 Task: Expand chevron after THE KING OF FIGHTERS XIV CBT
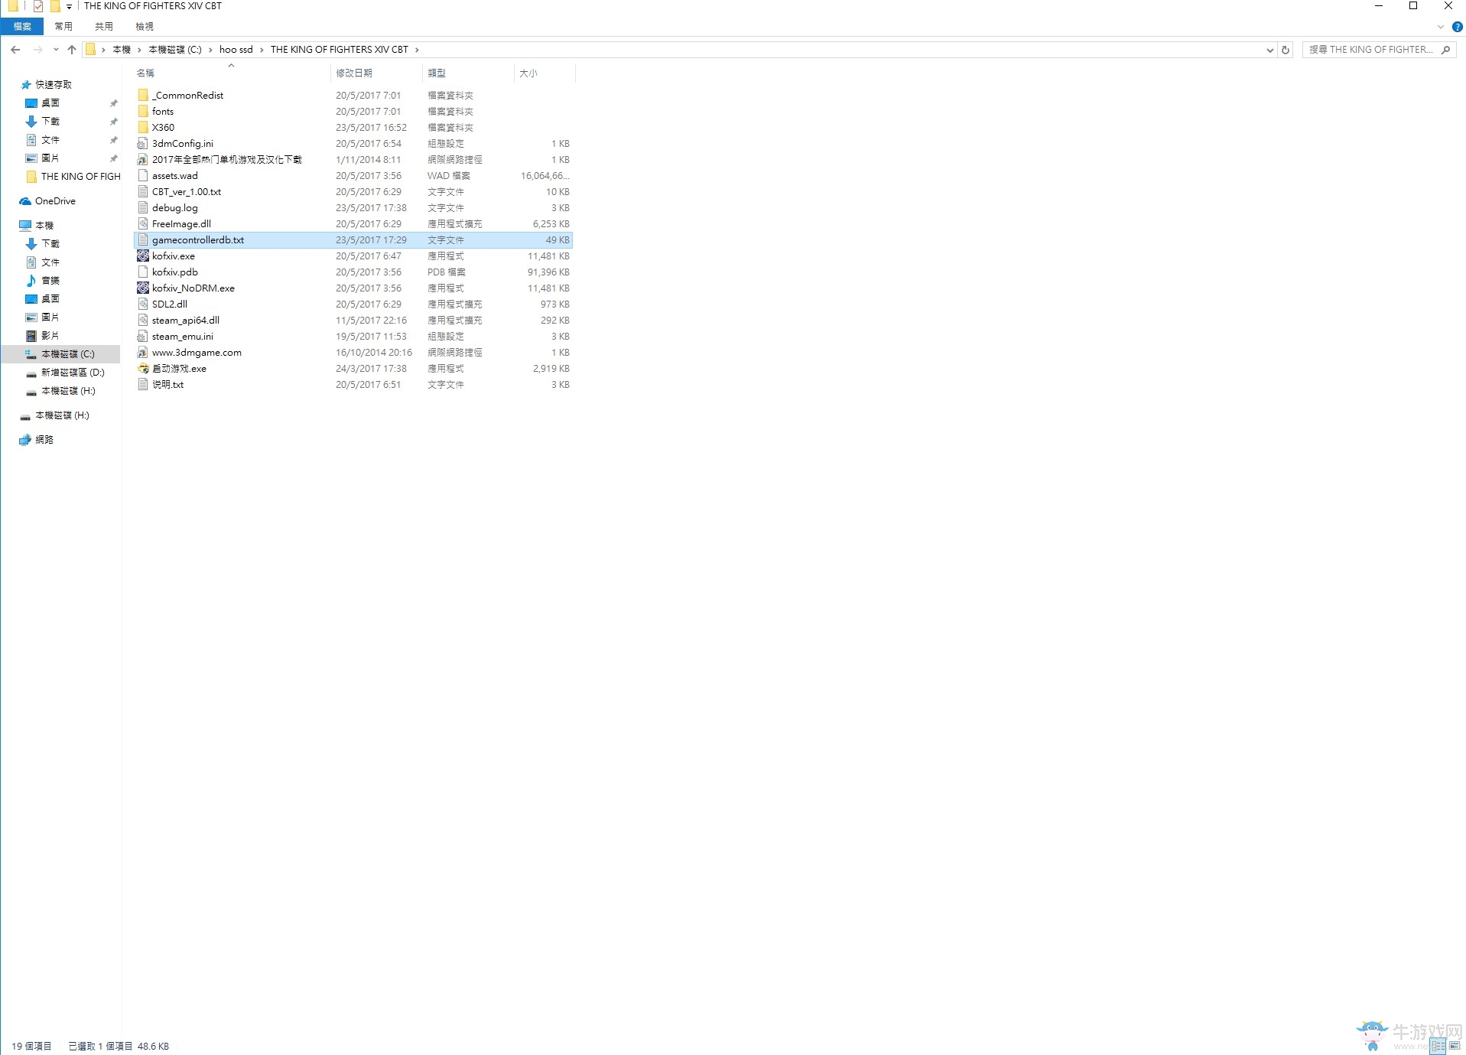417,50
